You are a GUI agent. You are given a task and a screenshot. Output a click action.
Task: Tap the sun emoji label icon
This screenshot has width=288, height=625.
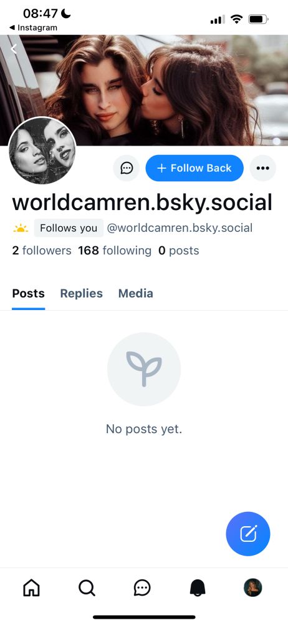click(21, 228)
